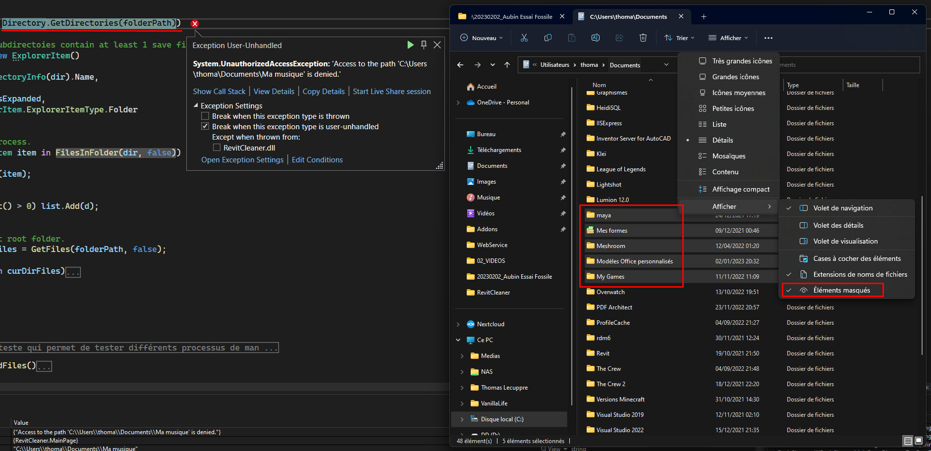Screen dimensions: 931x451
Task: Toggle Volet de navigation option
Action: [847, 208]
